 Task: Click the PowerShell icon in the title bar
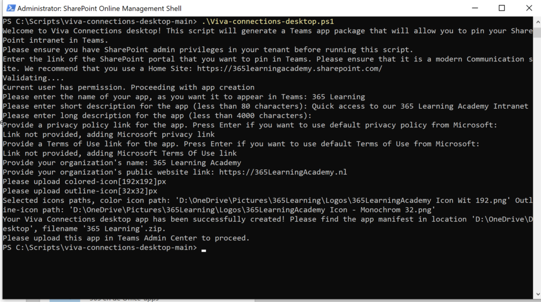pyautogui.click(x=9, y=8)
